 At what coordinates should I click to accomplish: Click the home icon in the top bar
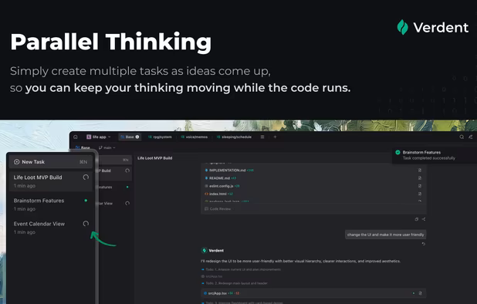pos(76,137)
